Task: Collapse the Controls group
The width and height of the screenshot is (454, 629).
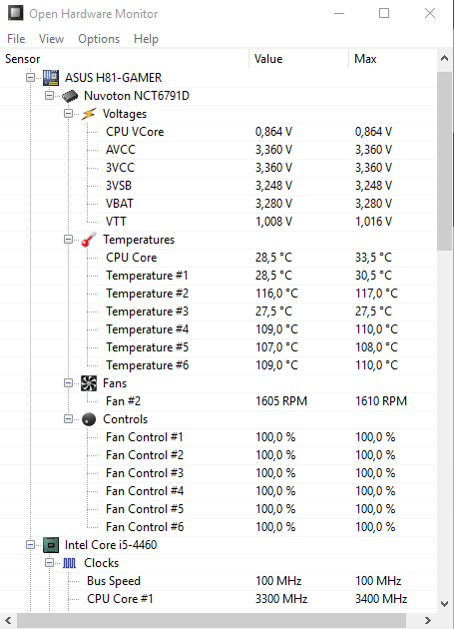Action: [68, 418]
